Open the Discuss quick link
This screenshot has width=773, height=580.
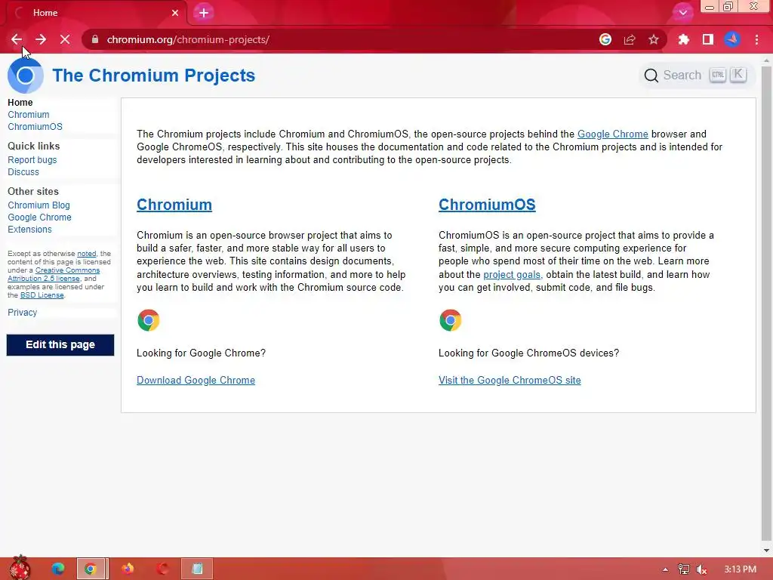tap(23, 172)
